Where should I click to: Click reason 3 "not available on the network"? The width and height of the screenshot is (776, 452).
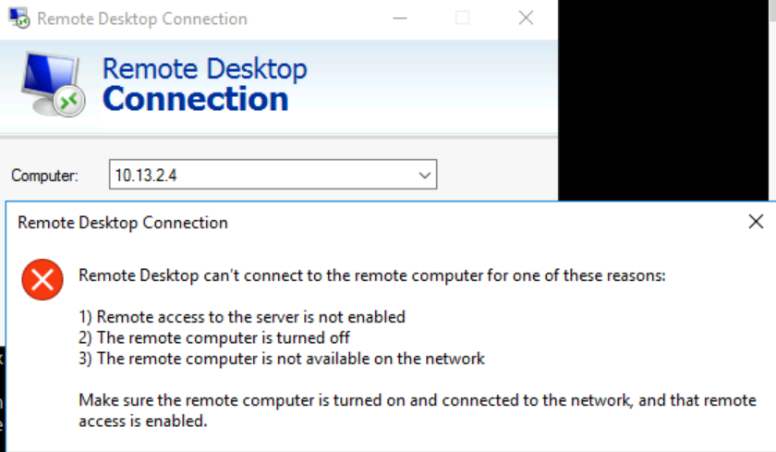pos(282,358)
